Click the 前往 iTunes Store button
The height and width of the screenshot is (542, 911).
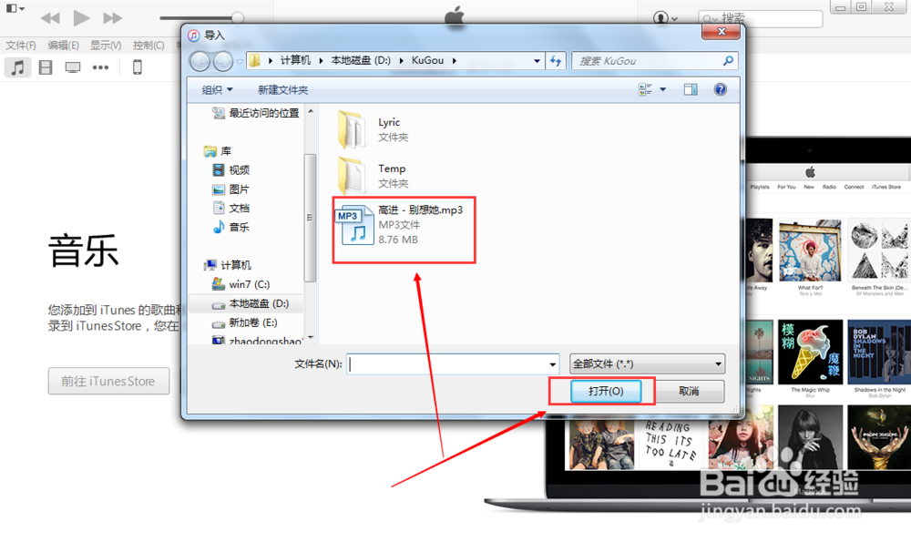[x=108, y=381]
